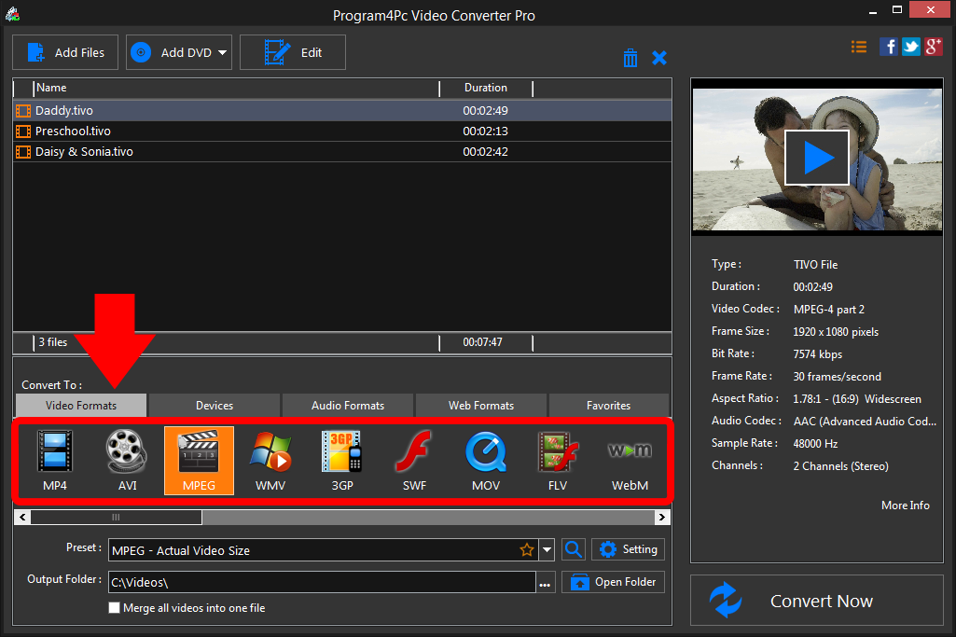Select the 3GP format icon
The image size is (956, 637).
pos(342,460)
